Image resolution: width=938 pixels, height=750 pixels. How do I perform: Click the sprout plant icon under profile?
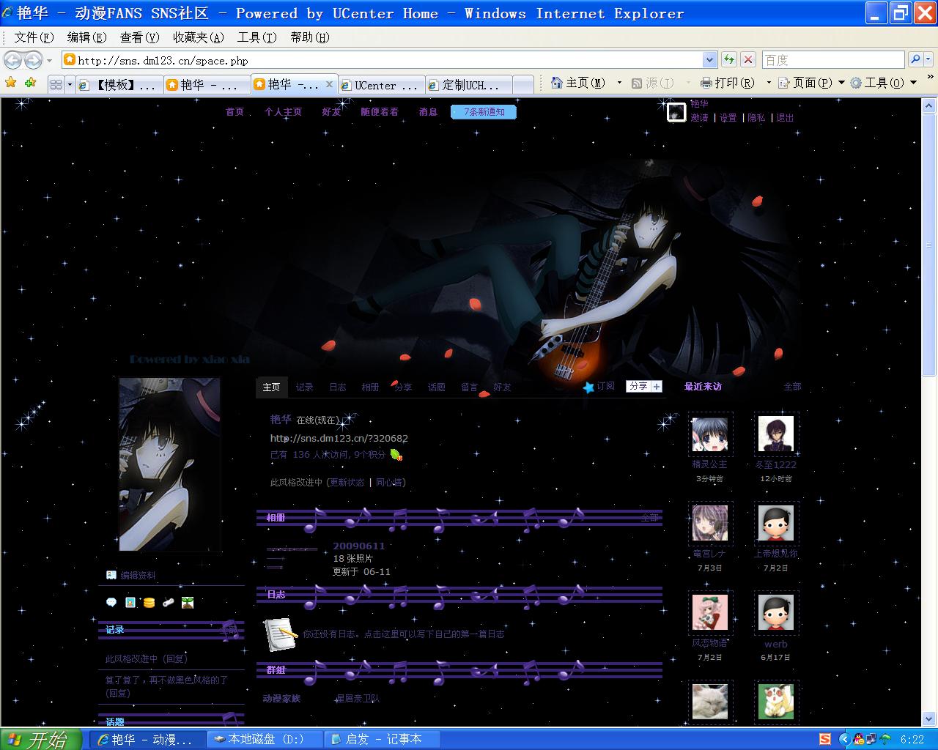point(188,602)
